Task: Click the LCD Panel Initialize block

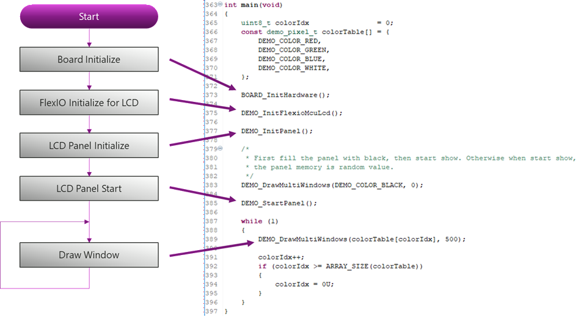Action: coord(89,145)
